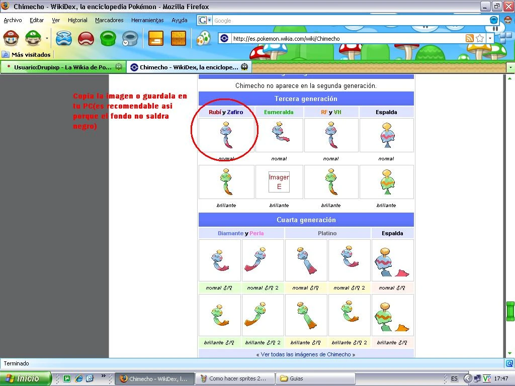
Task: Click the Rubí link in header
Action: [215, 112]
